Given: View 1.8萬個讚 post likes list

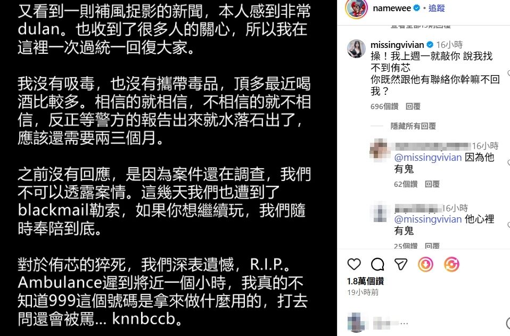Looking at the screenshot, I should 365,281.
